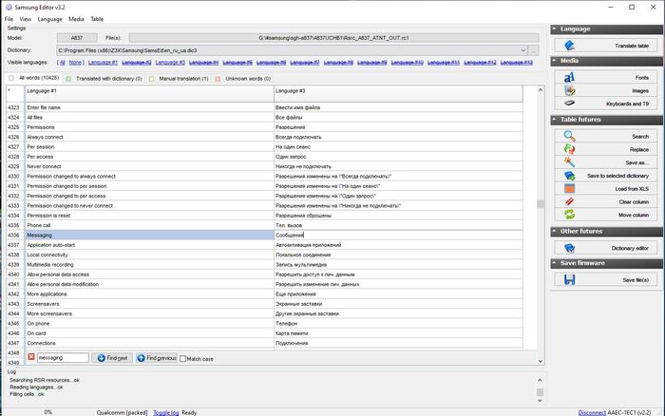Open Keyboards and T9 settings
The image size is (665, 416).
click(606, 104)
